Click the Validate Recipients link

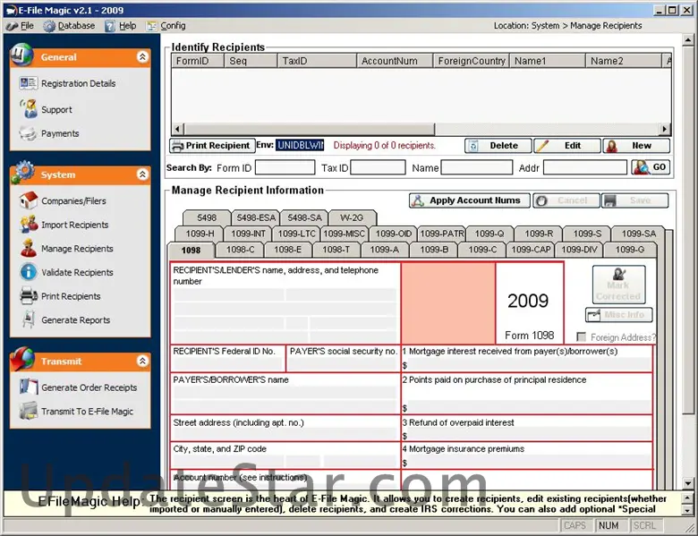(77, 272)
